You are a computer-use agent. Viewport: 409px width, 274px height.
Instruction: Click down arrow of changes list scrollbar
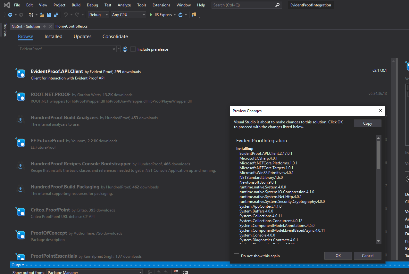[x=378, y=241]
